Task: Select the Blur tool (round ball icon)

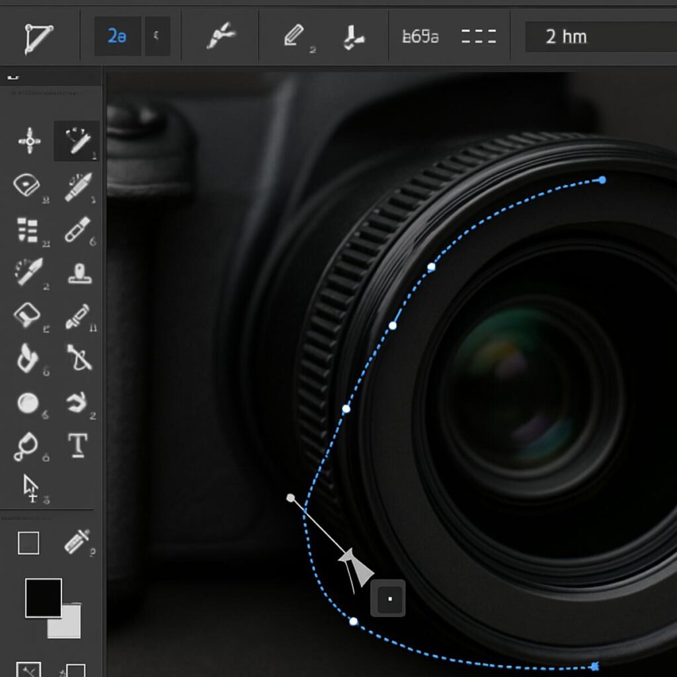Action: pos(28,403)
